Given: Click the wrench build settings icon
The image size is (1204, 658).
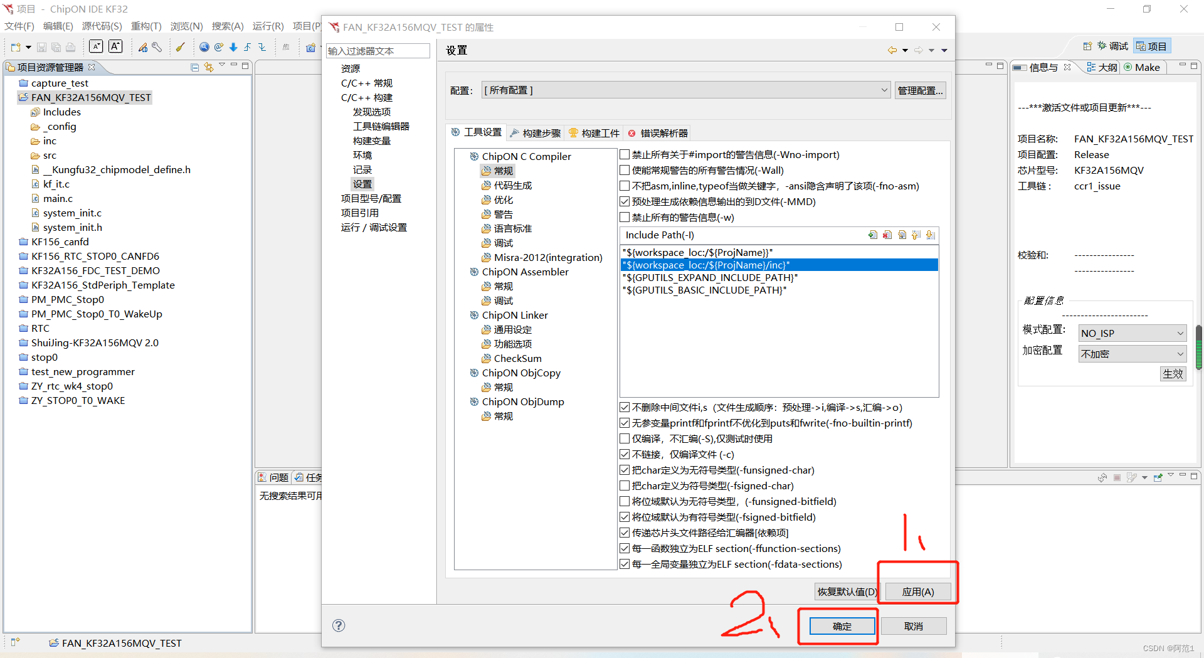Looking at the screenshot, I should 157,47.
